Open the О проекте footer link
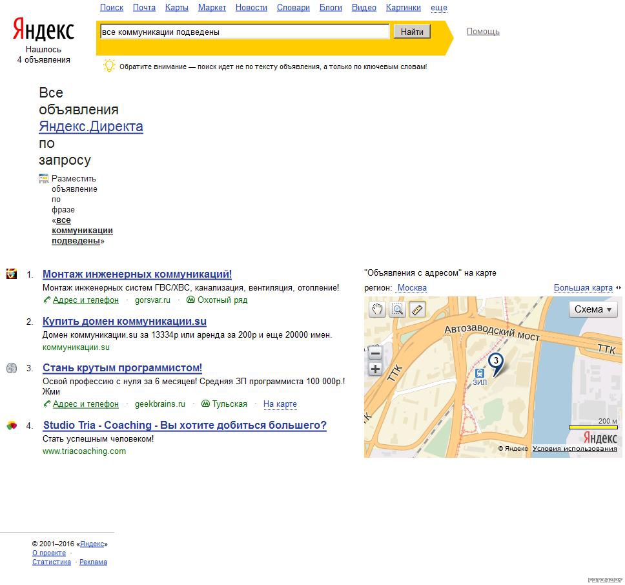625x585 pixels. [49, 553]
